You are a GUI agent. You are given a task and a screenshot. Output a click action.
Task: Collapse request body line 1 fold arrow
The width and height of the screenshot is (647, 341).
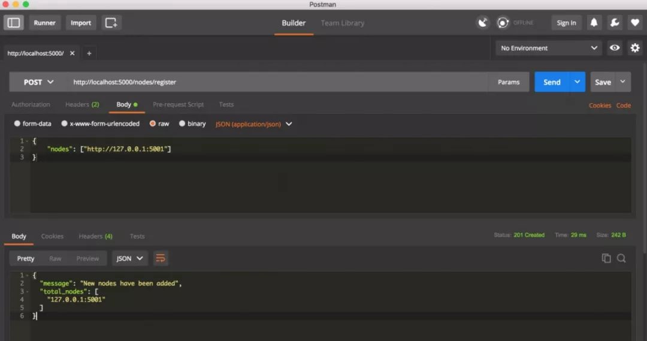[27, 141]
